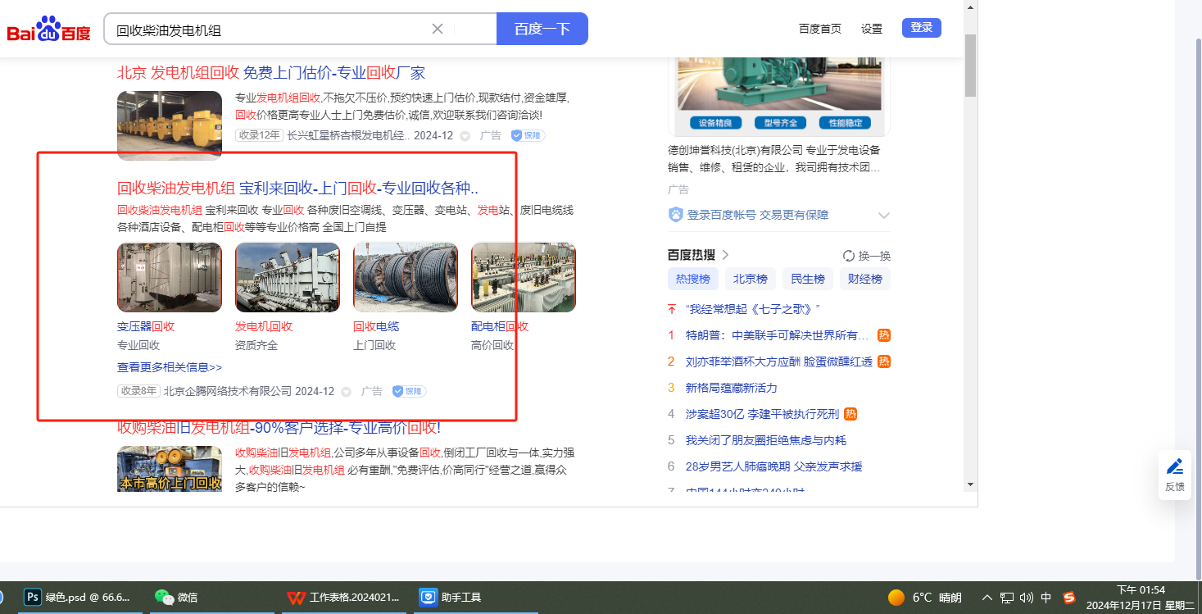Open the 本市高价上门回收 thumbnail
Viewport: 1202px width, 614px height.
pos(170,469)
